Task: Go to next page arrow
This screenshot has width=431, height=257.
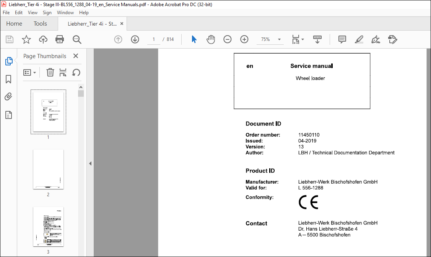Action: click(135, 39)
